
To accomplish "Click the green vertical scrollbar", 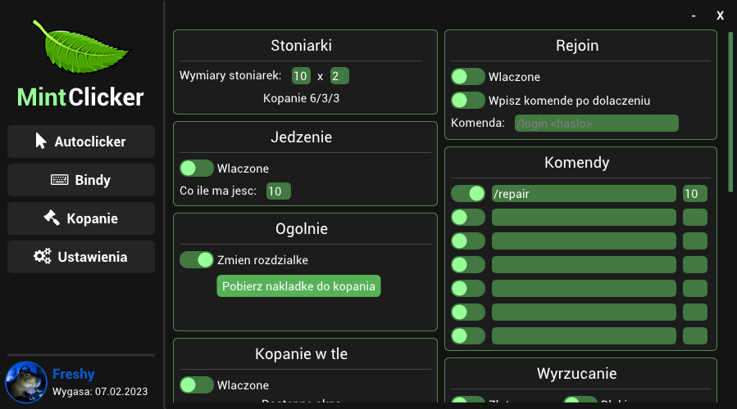I will pyautogui.click(x=730, y=112).
